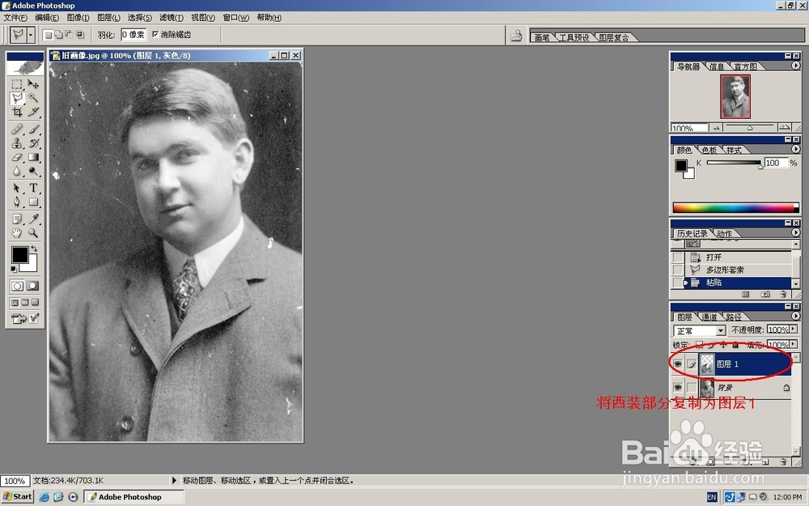Select the Slice tool

33,112
